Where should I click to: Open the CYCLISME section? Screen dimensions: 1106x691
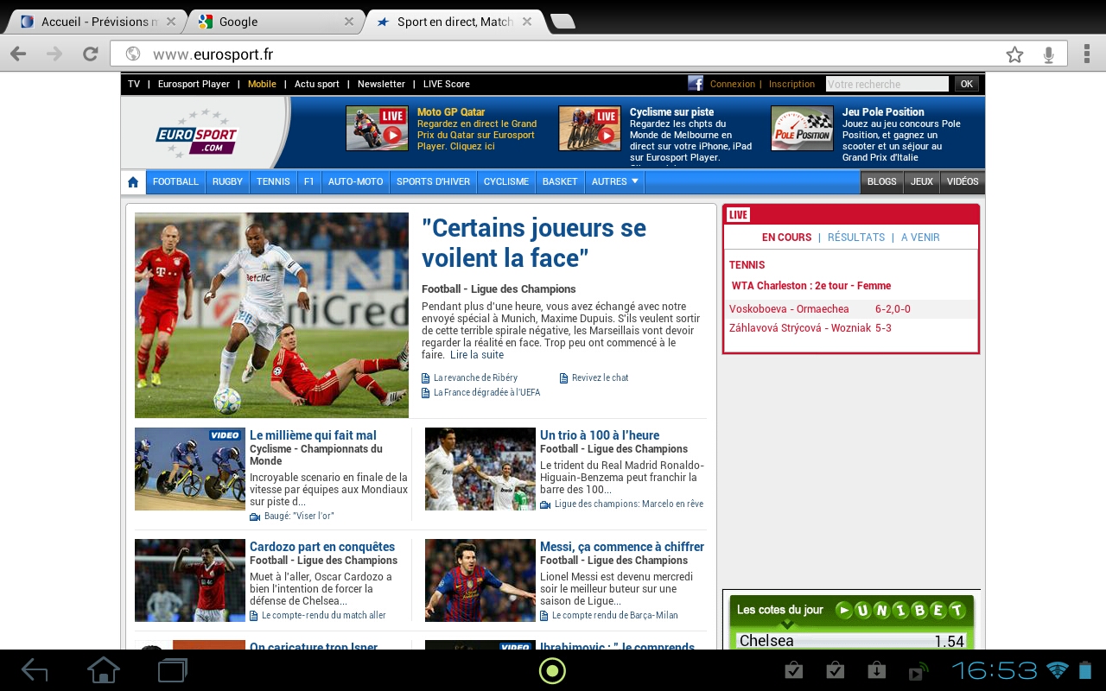(506, 182)
